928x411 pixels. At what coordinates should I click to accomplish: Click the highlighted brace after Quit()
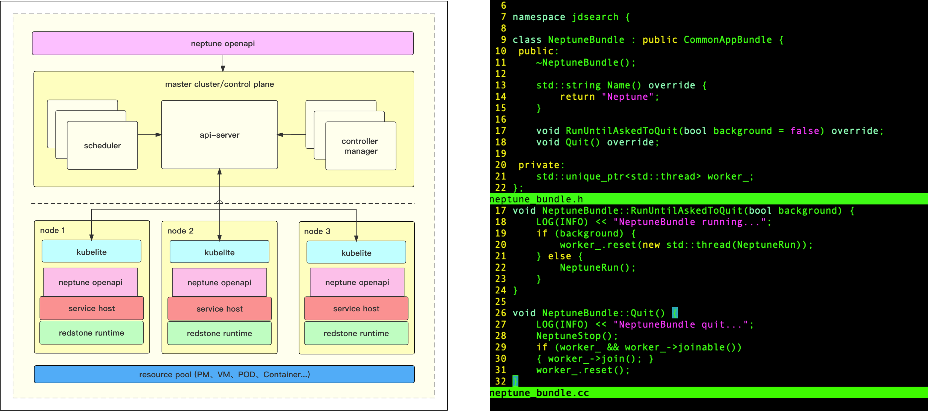tap(675, 313)
